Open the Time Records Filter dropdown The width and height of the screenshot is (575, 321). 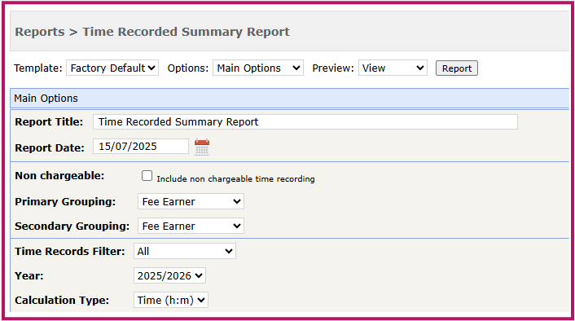pos(184,251)
